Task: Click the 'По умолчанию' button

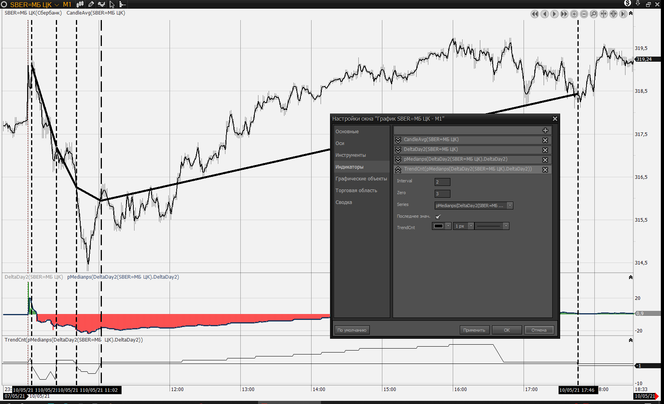Action: coord(352,330)
